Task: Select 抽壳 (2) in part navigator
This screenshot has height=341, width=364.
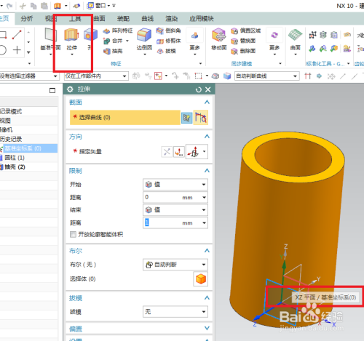Action: click(15, 167)
